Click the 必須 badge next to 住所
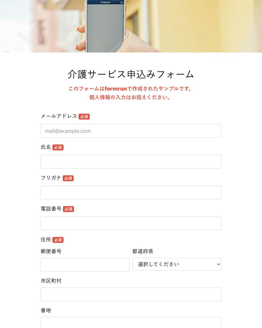262x328 pixels. pos(58,240)
